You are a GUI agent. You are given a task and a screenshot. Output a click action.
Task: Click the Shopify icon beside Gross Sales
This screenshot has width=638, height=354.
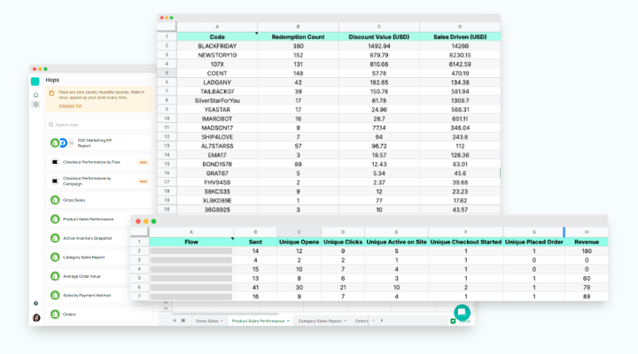[x=55, y=200]
